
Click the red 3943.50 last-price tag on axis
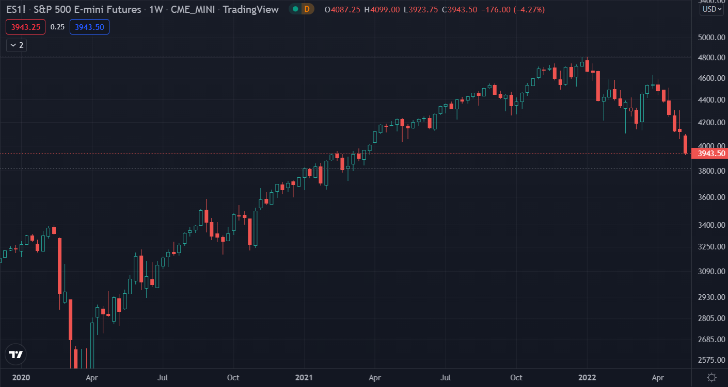click(x=709, y=153)
